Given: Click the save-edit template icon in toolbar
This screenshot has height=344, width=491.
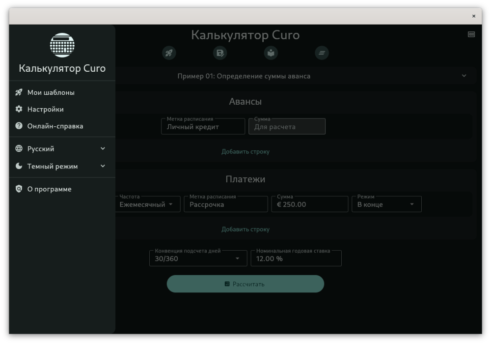Looking at the screenshot, I should [x=220, y=53].
